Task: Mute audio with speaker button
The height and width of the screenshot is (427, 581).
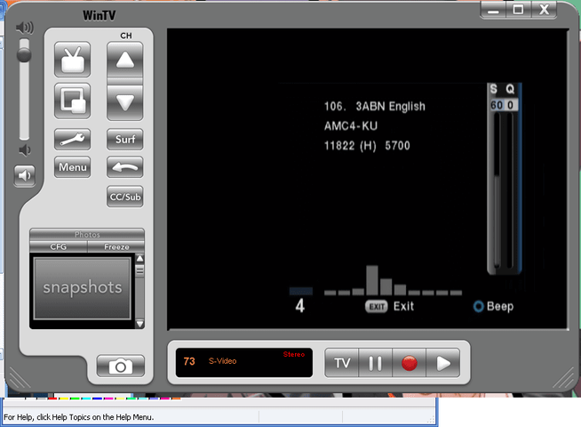Action: 25,175
